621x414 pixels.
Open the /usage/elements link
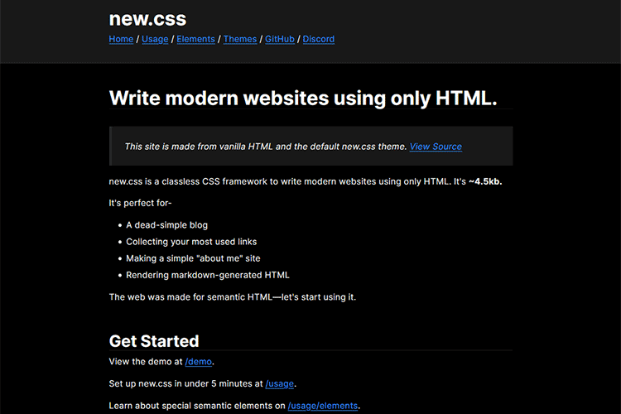point(323,406)
